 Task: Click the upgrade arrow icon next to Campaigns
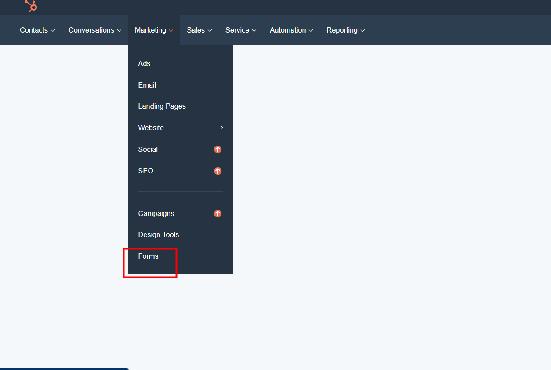click(217, 214)
